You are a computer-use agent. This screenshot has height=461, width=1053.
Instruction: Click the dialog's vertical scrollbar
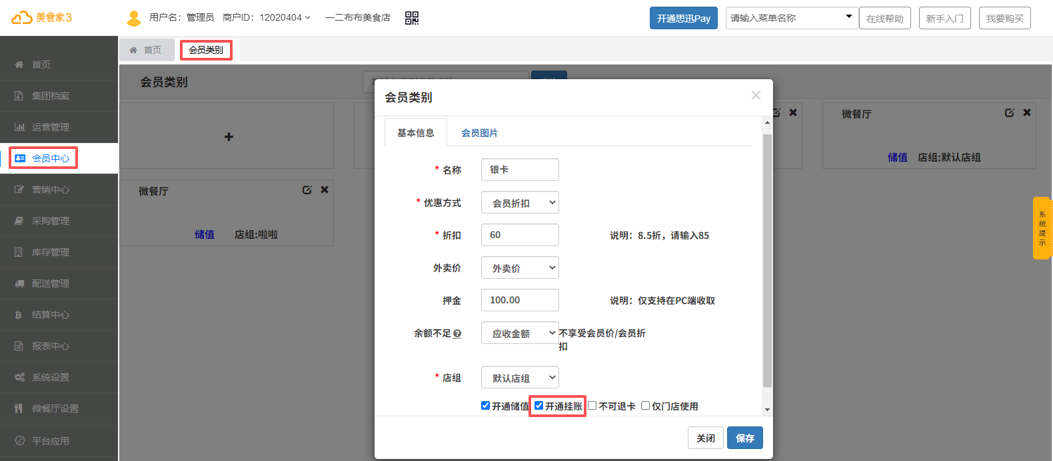coord(767,259)
